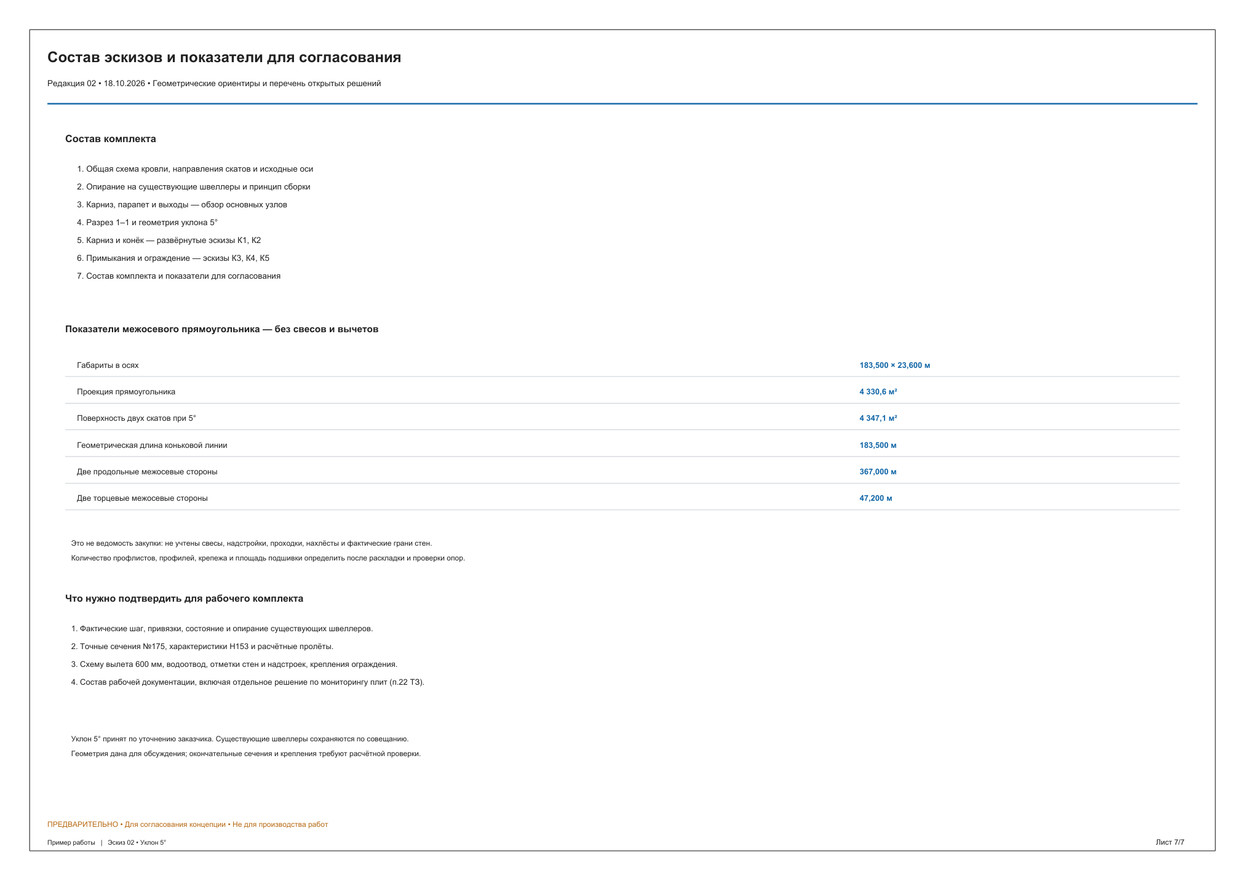The width and height of the screenshot is (1245, 881).
Task: Click the footer text 'Эскиз 02 • Уклон 5°'
Action: pyautogui.click(x=137, y=843)
